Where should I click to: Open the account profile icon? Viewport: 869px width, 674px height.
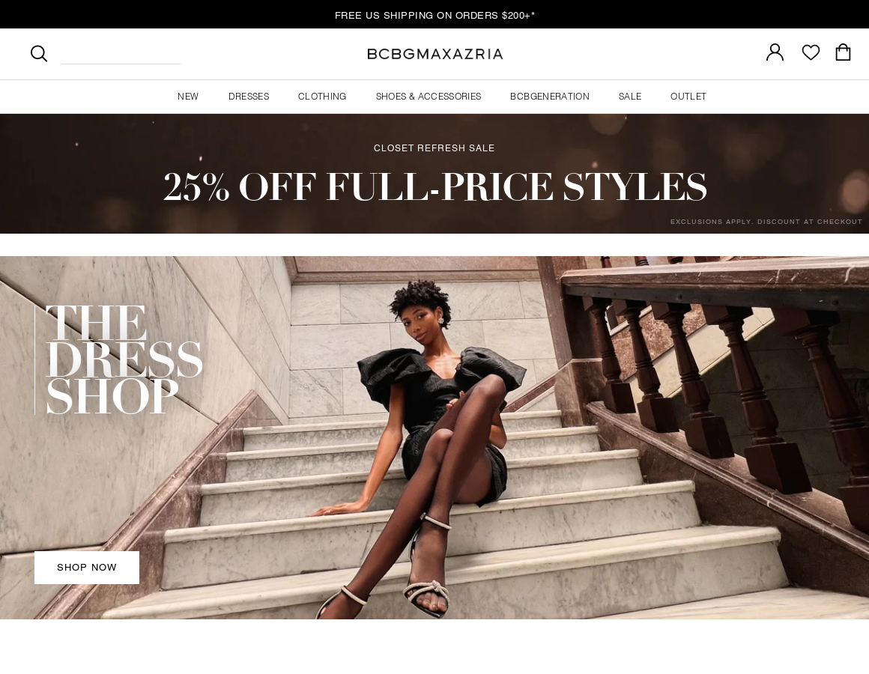click(x=775, y=52)
